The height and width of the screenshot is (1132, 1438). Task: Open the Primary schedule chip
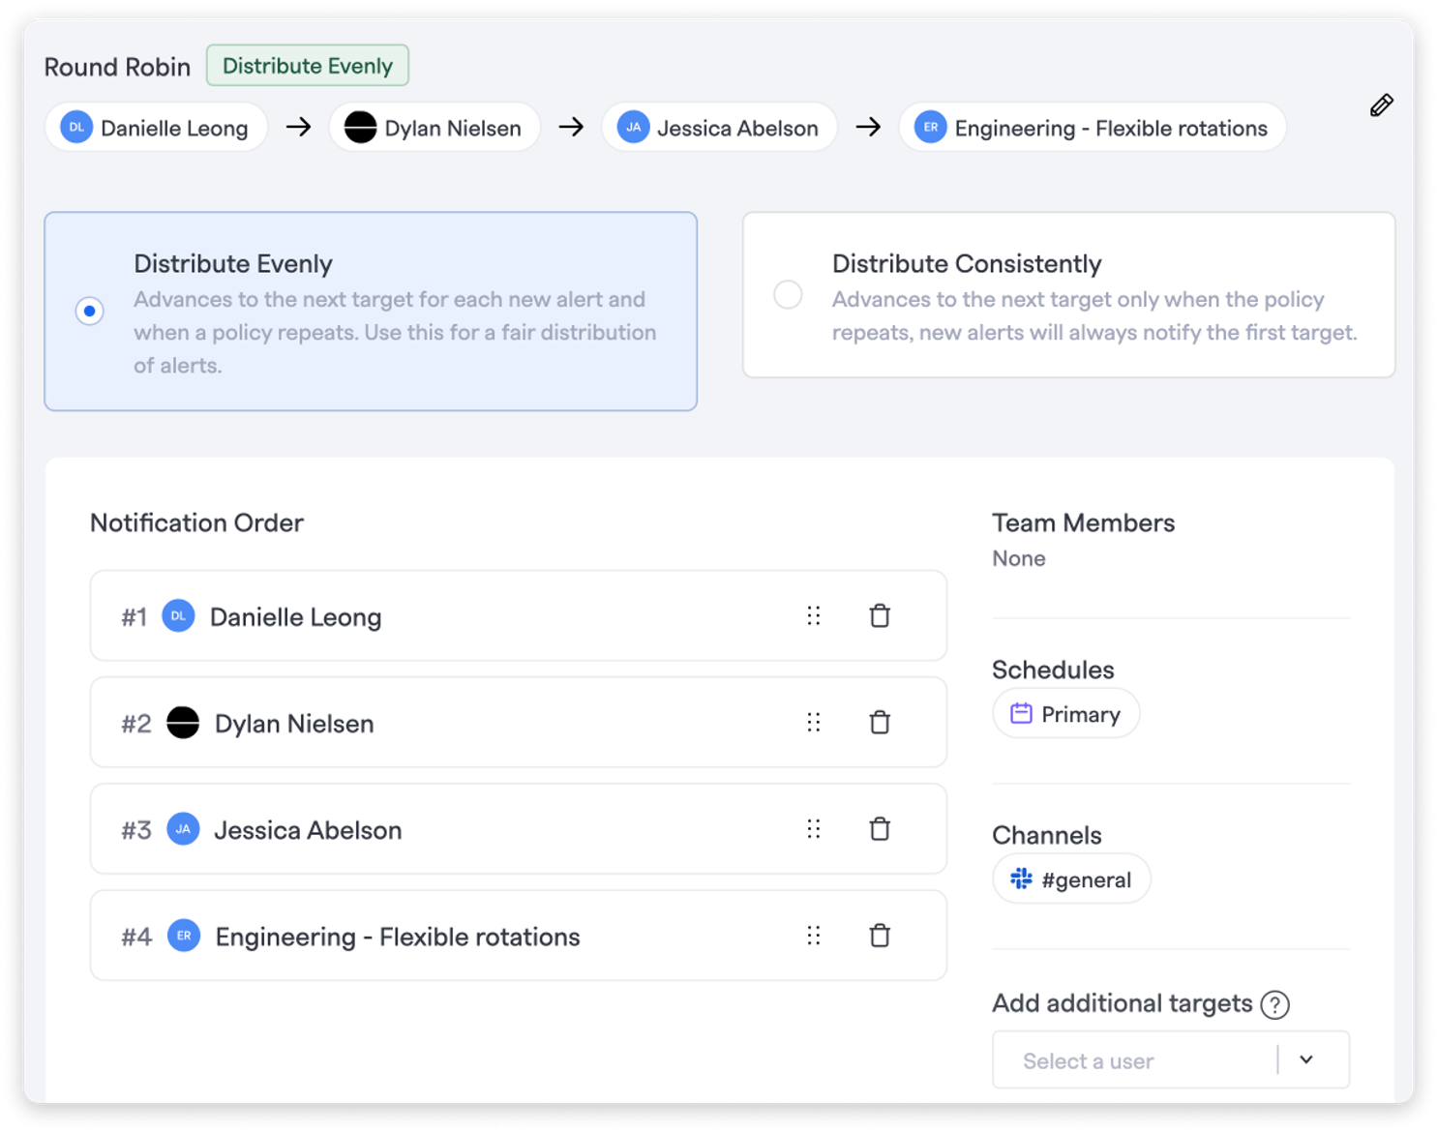point(1065,714)
